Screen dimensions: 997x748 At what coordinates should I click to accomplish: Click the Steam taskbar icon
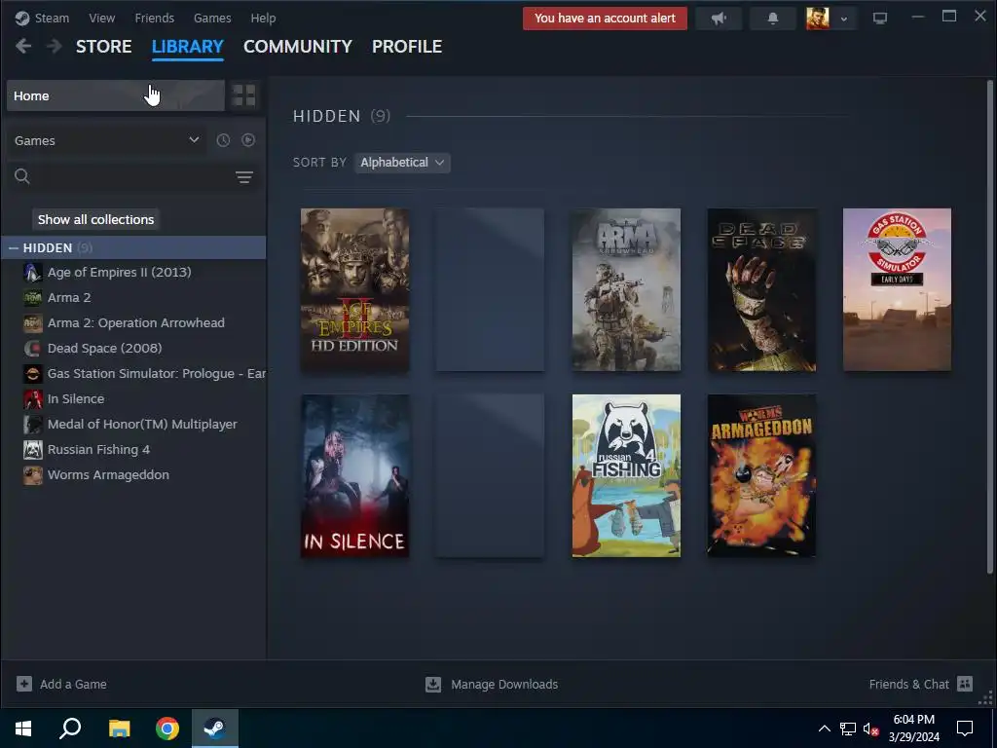click(x=215, y=729)
